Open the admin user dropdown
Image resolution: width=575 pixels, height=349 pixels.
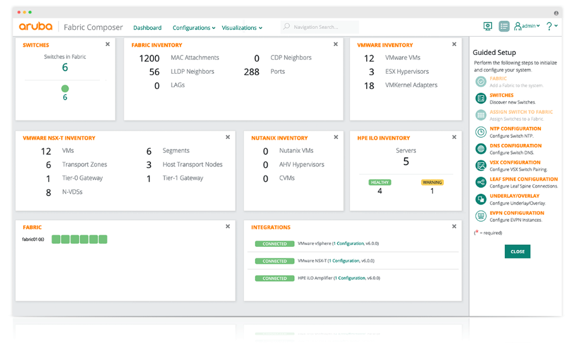click(527, 27)
